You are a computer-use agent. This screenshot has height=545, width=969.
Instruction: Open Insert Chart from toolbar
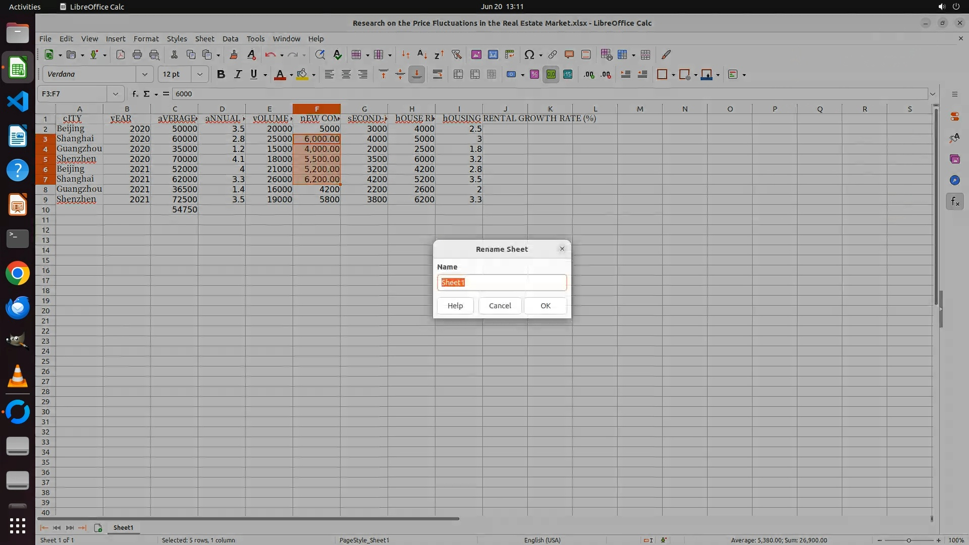coord(493,55)
